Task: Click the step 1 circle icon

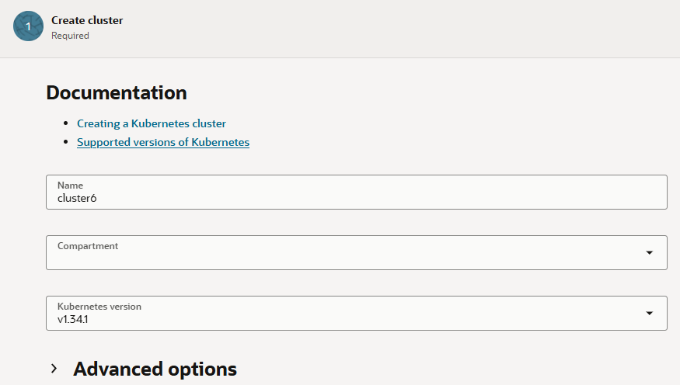Action: click(x=28, y=26)
